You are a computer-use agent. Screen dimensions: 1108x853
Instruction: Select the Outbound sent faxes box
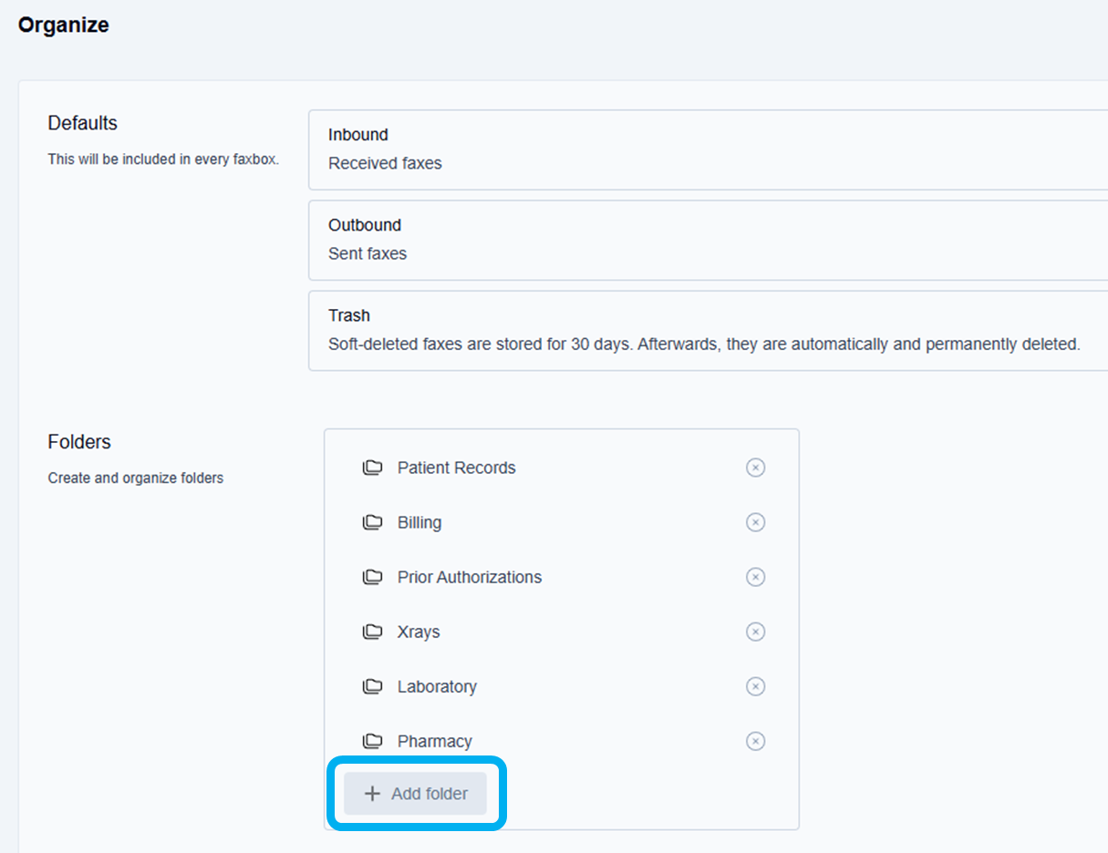[708, 240]
